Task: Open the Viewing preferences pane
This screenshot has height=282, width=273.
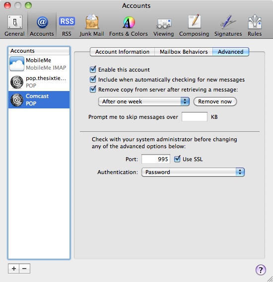Action: [163, 25]
